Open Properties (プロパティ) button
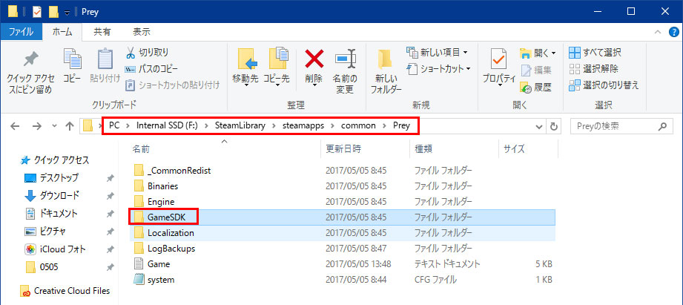This screenshot has height=305, width=683. coord(499,66)
